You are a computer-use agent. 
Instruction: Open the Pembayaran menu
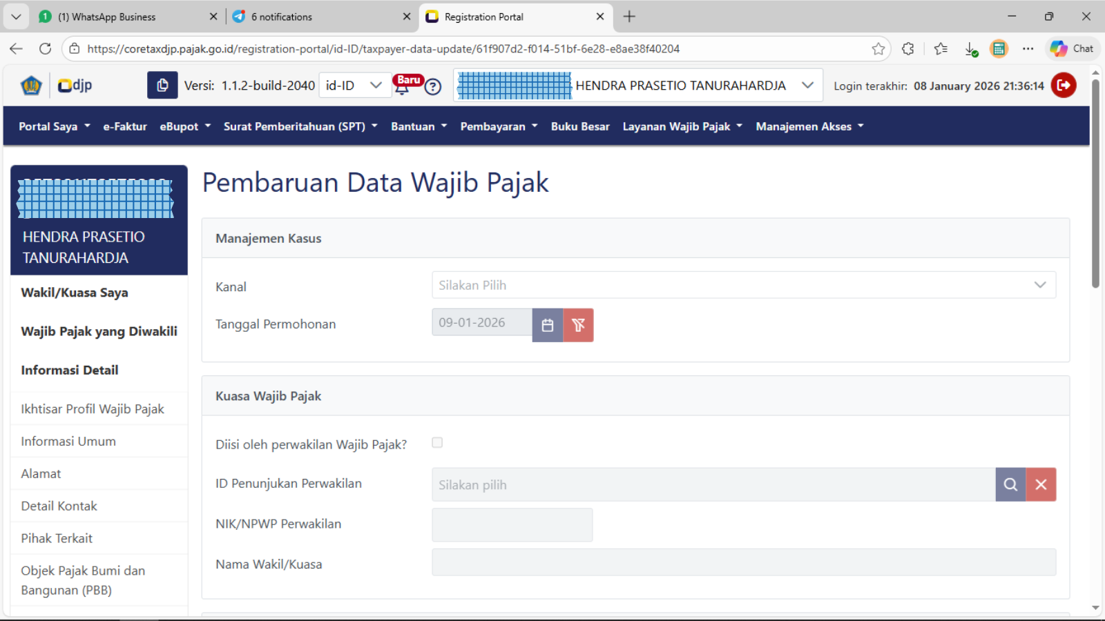pyautogui.click(x=499, y=126)
